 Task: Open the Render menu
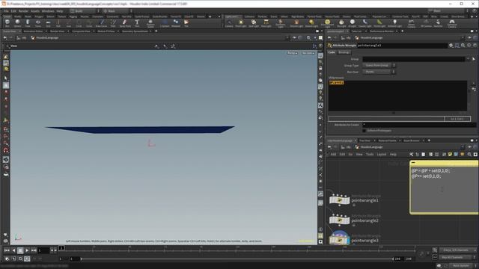pos(23,11)
